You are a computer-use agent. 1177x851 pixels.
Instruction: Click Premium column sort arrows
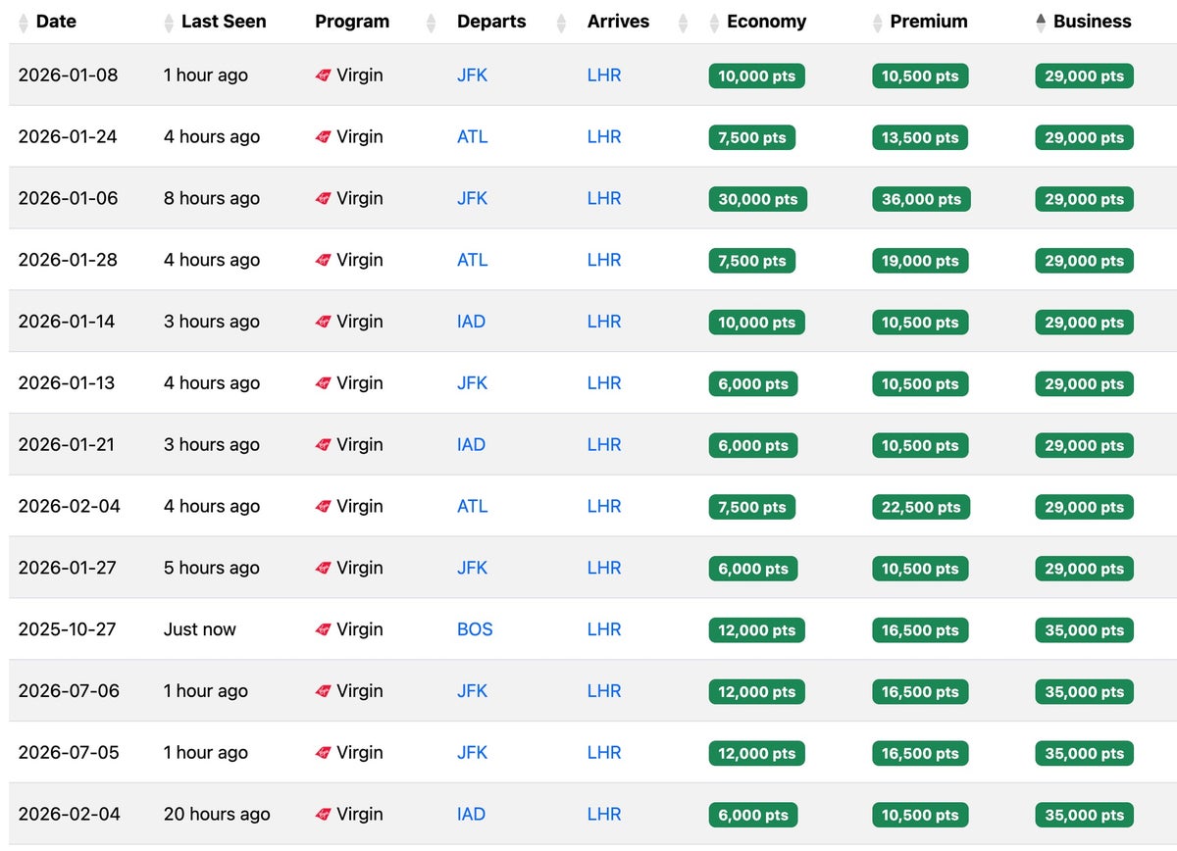[x=877, y=23]
